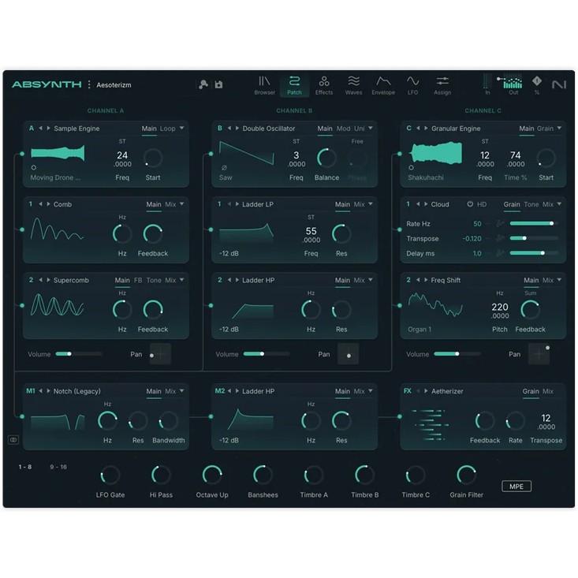Image resolution: width=578 pixels, height=578 pixels.
Task: Switch Cloud module to Tone tab
Action: (531, 204)
